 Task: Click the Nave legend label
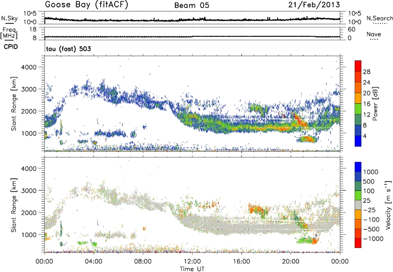tap(374, 34)
